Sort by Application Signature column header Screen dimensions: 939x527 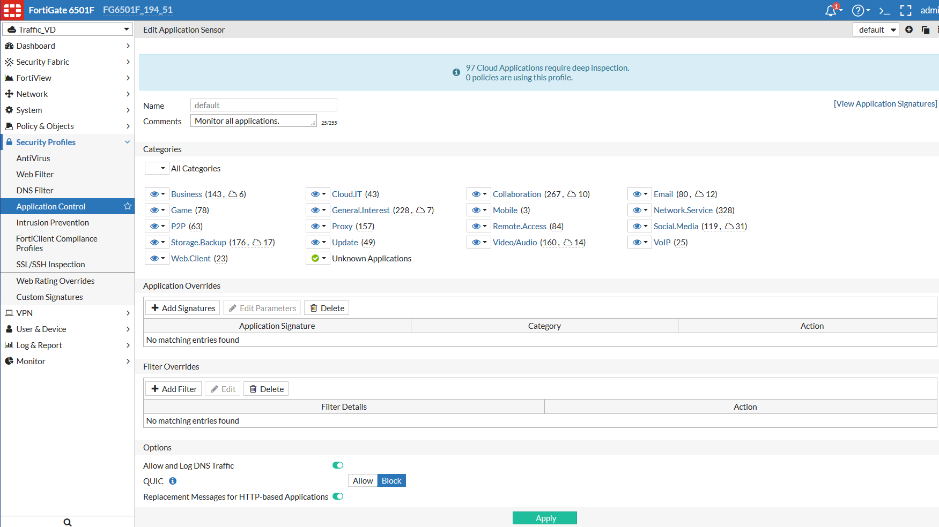coord(277,326)
